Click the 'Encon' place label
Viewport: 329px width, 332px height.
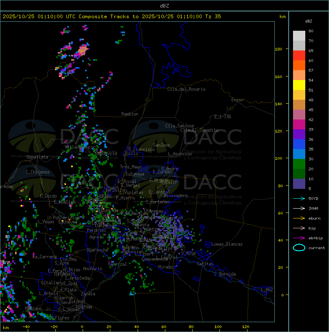pos(237,100)
